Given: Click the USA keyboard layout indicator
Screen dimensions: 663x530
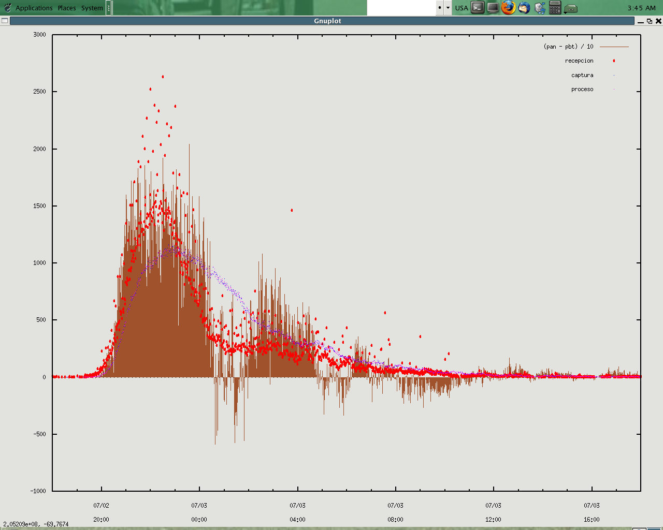Looking at the screenshot, I should 461,8.
